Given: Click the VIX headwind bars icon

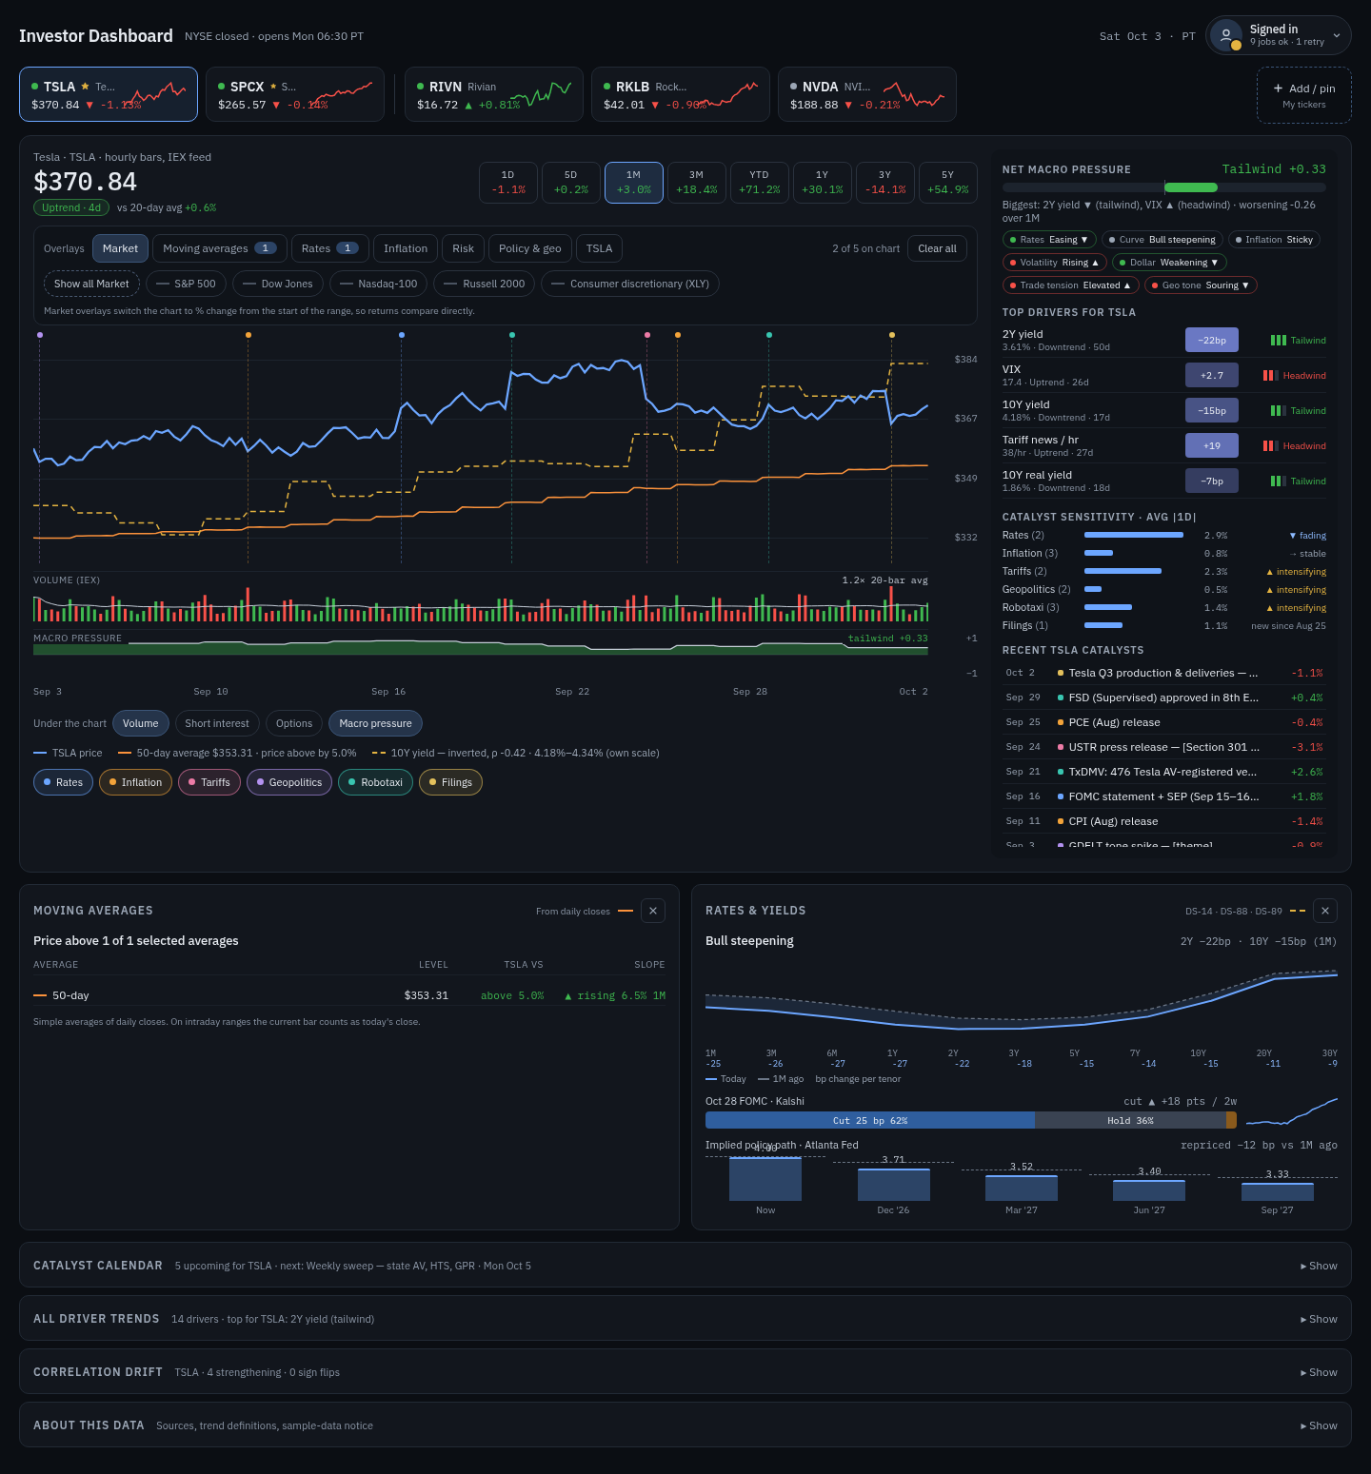Looking at the screenshot, I should 1271,376.
